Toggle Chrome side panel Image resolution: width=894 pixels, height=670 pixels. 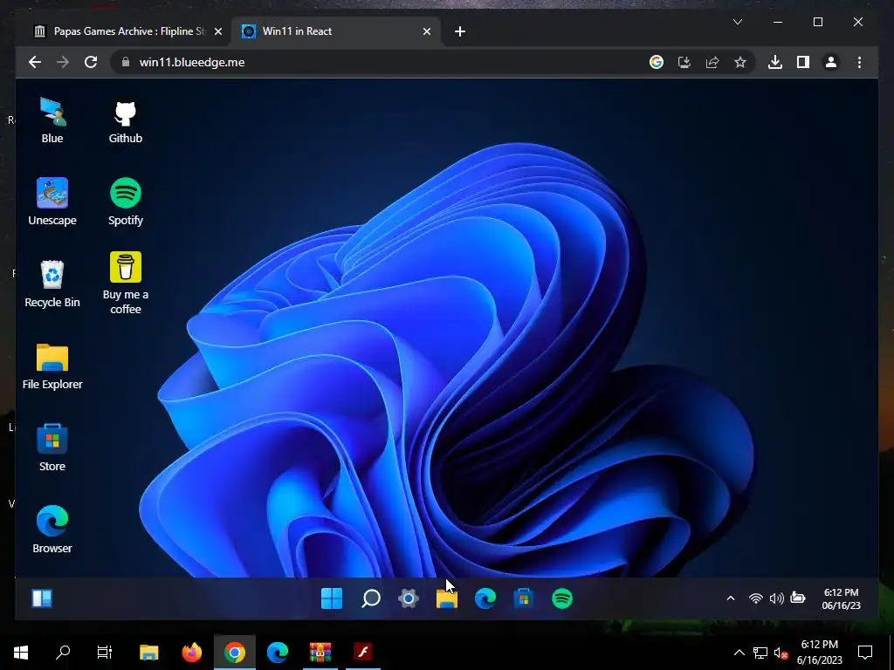(x=803, y=62)
